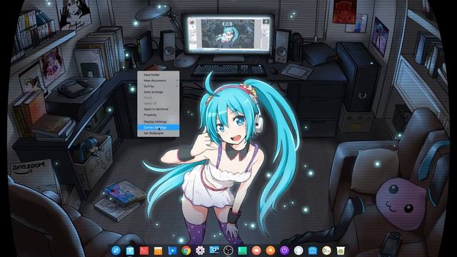
Task: Click the orange eject dock icon
Action: 270,251
